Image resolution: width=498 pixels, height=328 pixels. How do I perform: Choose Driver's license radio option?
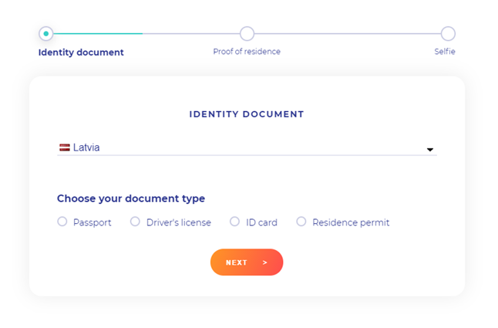coord(135,221)
